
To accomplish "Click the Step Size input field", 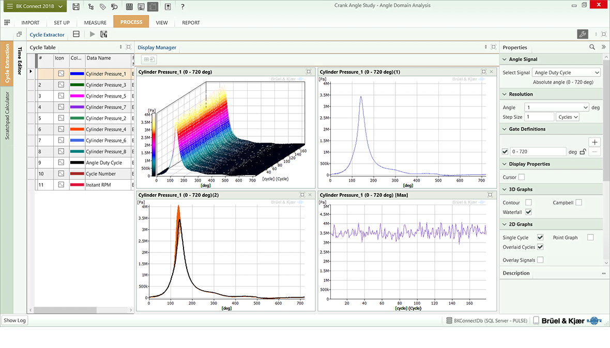I will tap(539, 117).
